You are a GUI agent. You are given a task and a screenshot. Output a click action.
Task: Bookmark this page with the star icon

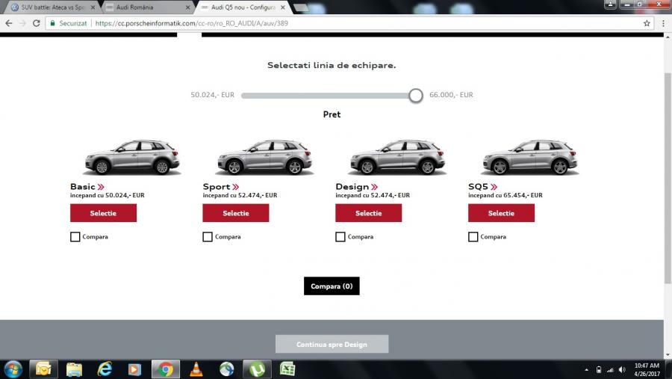[647, 23]
